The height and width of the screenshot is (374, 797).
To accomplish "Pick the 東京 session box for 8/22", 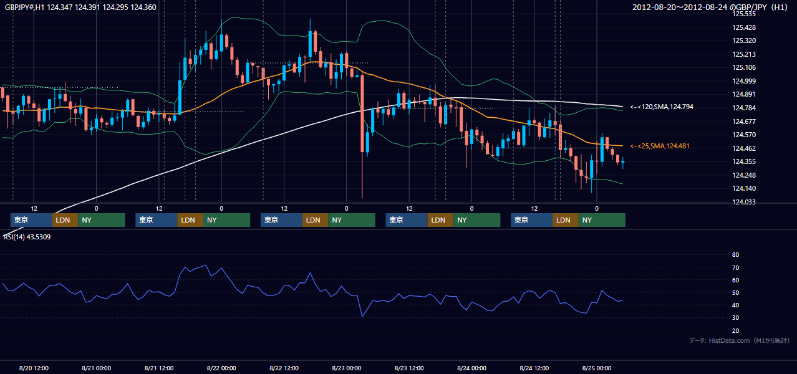I will coord(282,220).
